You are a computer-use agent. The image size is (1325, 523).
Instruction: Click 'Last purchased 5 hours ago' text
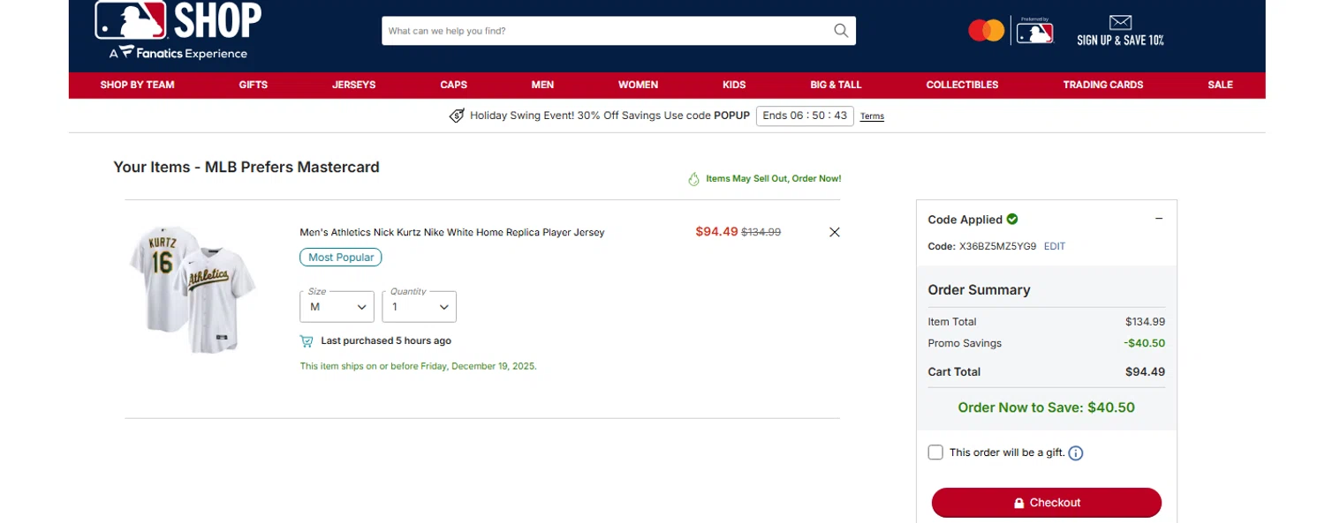386,340
